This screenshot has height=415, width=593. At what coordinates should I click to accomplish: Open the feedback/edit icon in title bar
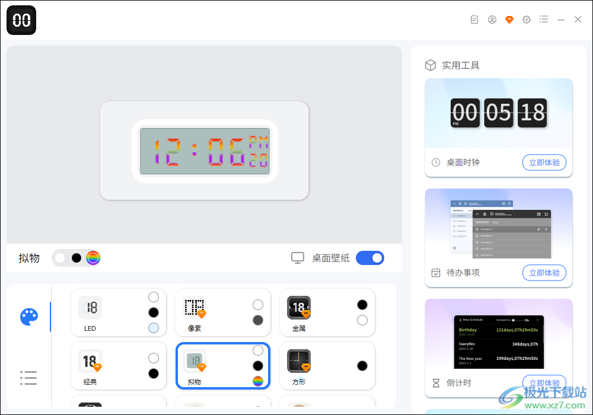click(474, 19)
